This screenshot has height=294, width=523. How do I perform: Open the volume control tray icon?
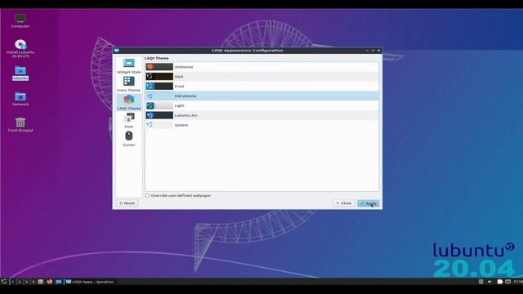click(489, 282)
